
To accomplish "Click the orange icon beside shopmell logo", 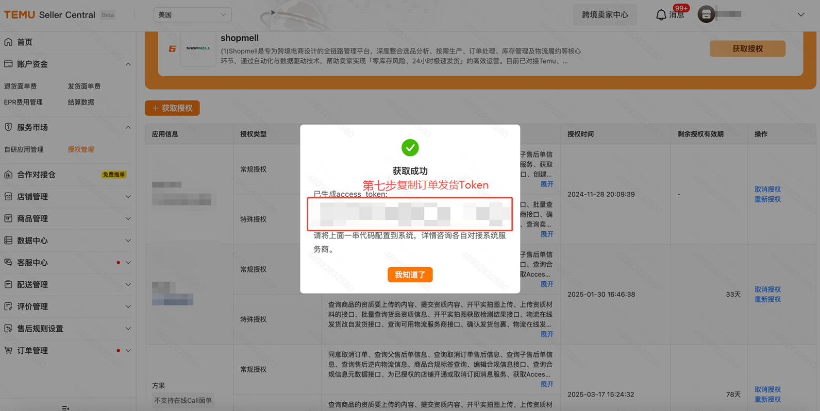I will click(x=172, y=49).
